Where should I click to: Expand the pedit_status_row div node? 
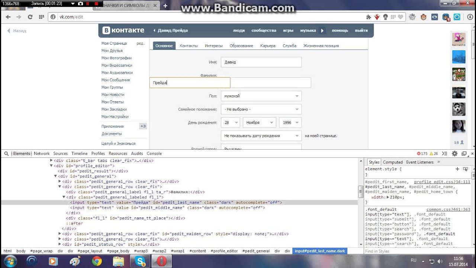point(59,245)
